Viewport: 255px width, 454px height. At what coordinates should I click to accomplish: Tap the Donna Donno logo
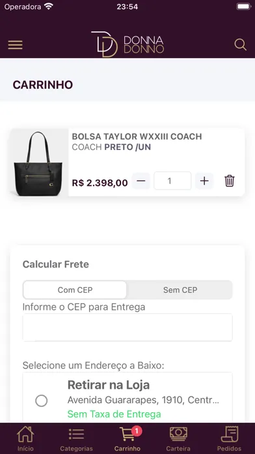(127, 44)
